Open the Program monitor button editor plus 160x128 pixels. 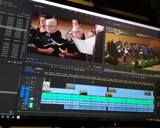[x=100, y=72]
